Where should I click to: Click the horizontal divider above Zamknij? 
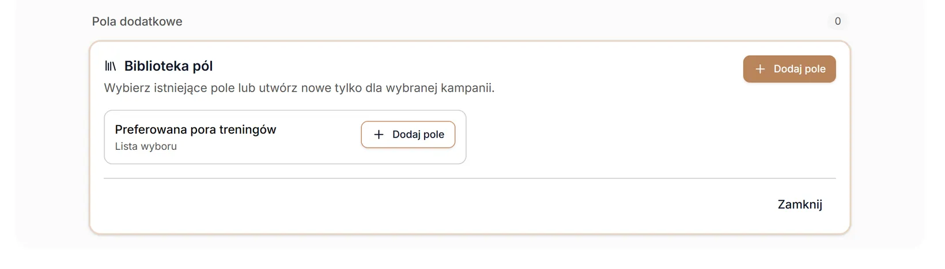click(470, 179)
